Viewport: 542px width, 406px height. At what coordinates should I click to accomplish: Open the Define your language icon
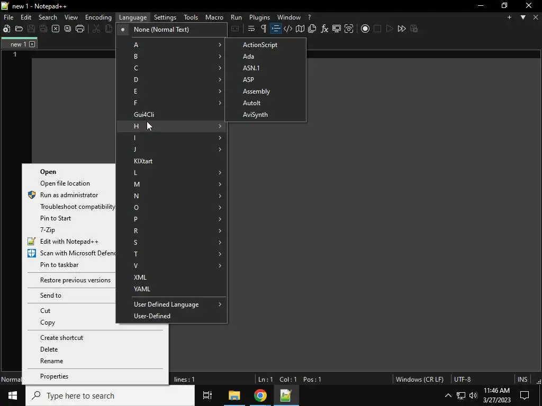tap(287, 29)
